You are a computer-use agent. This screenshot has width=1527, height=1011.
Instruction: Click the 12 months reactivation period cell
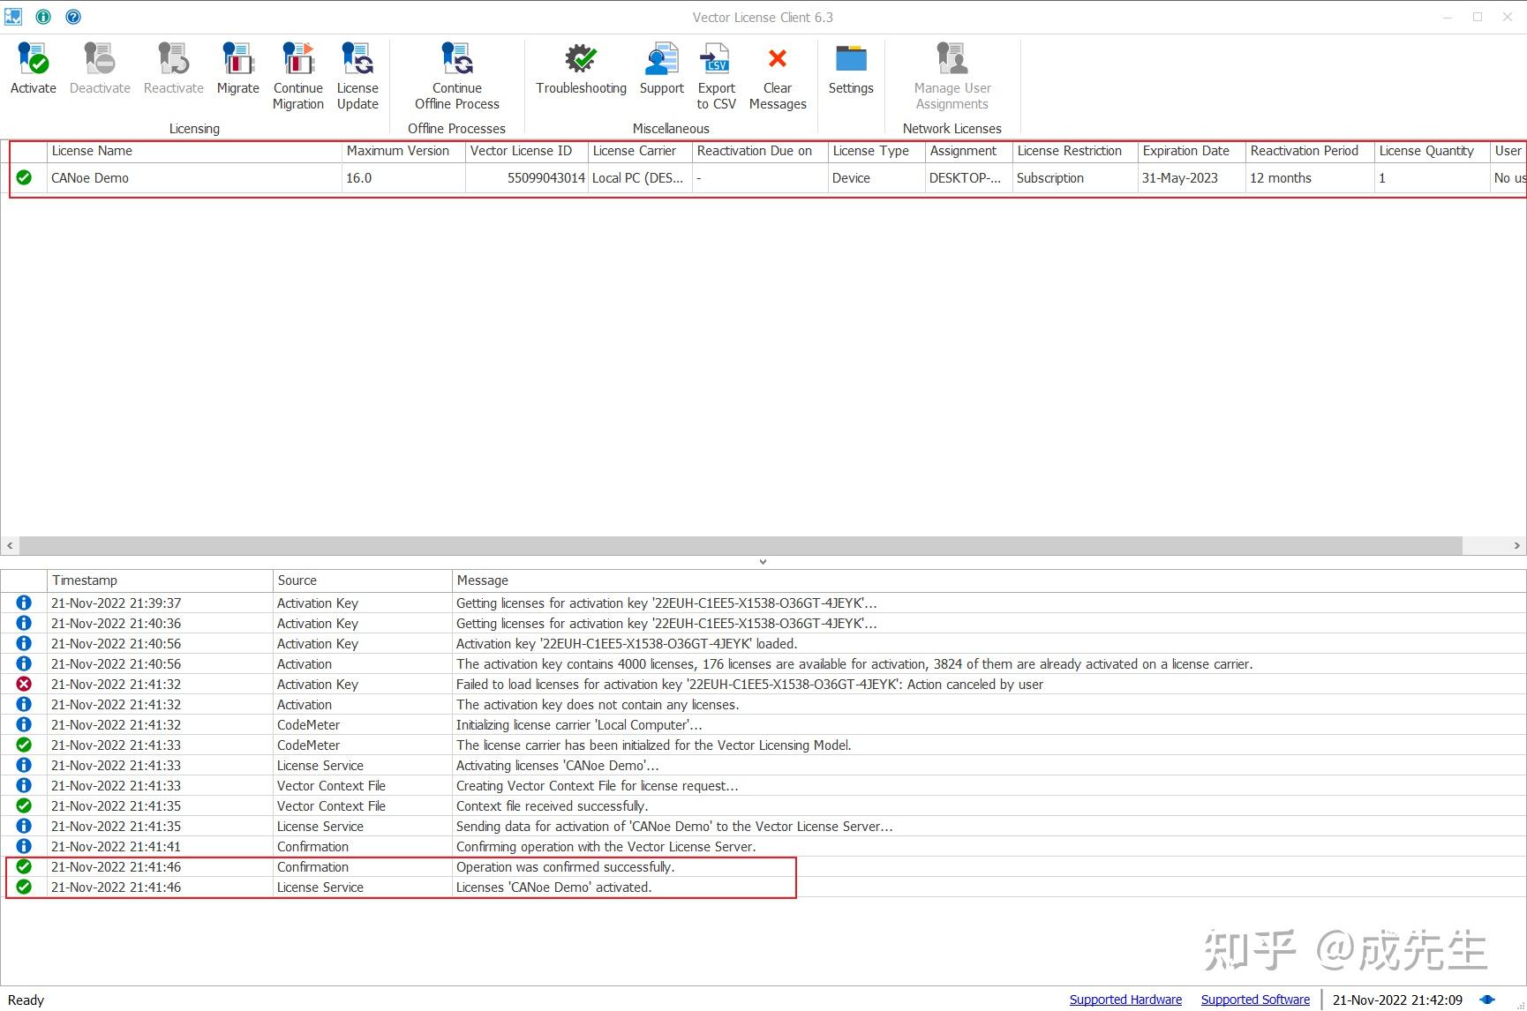click(x=1310, y=177)
